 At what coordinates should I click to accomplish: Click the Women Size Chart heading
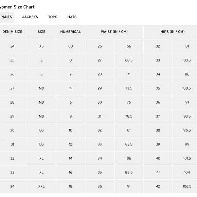[17, 7]
